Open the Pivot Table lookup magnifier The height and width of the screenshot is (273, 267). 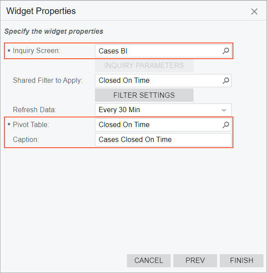point(226,125)
